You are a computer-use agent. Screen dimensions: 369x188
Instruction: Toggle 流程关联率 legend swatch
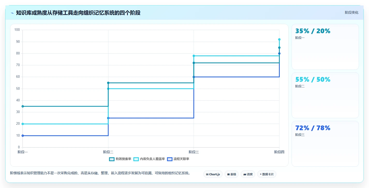coord(170,159)
